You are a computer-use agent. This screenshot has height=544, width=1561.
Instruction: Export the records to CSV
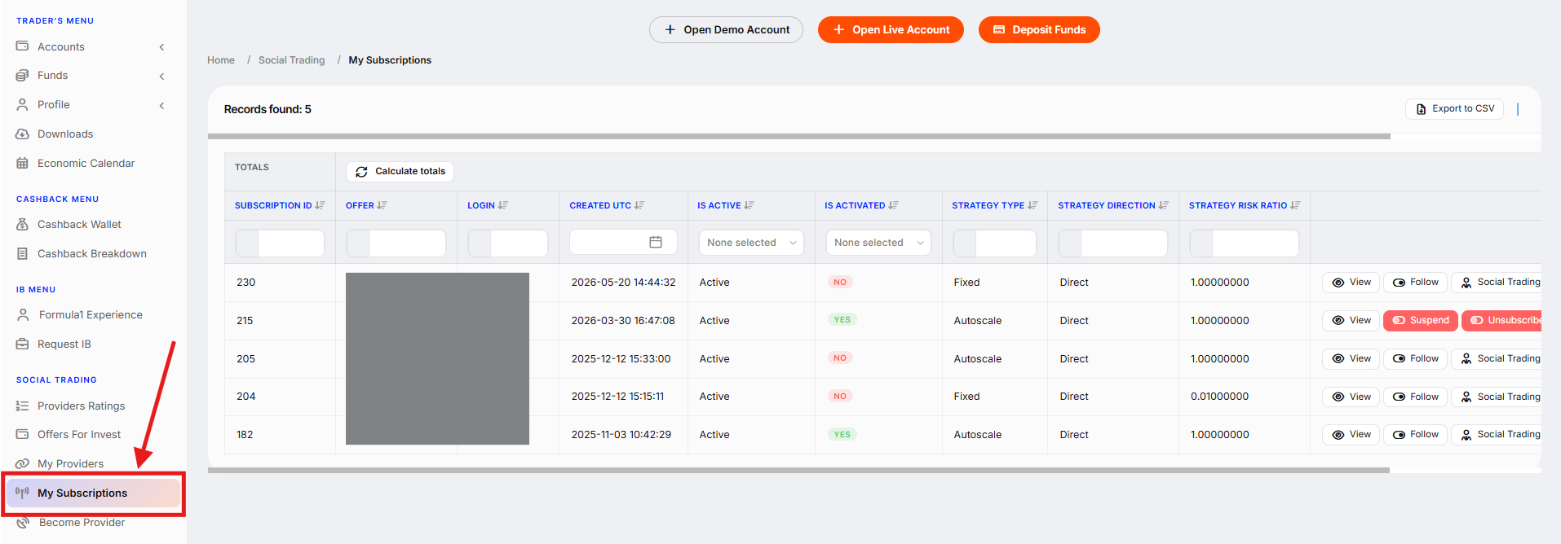coord(1454,109)
